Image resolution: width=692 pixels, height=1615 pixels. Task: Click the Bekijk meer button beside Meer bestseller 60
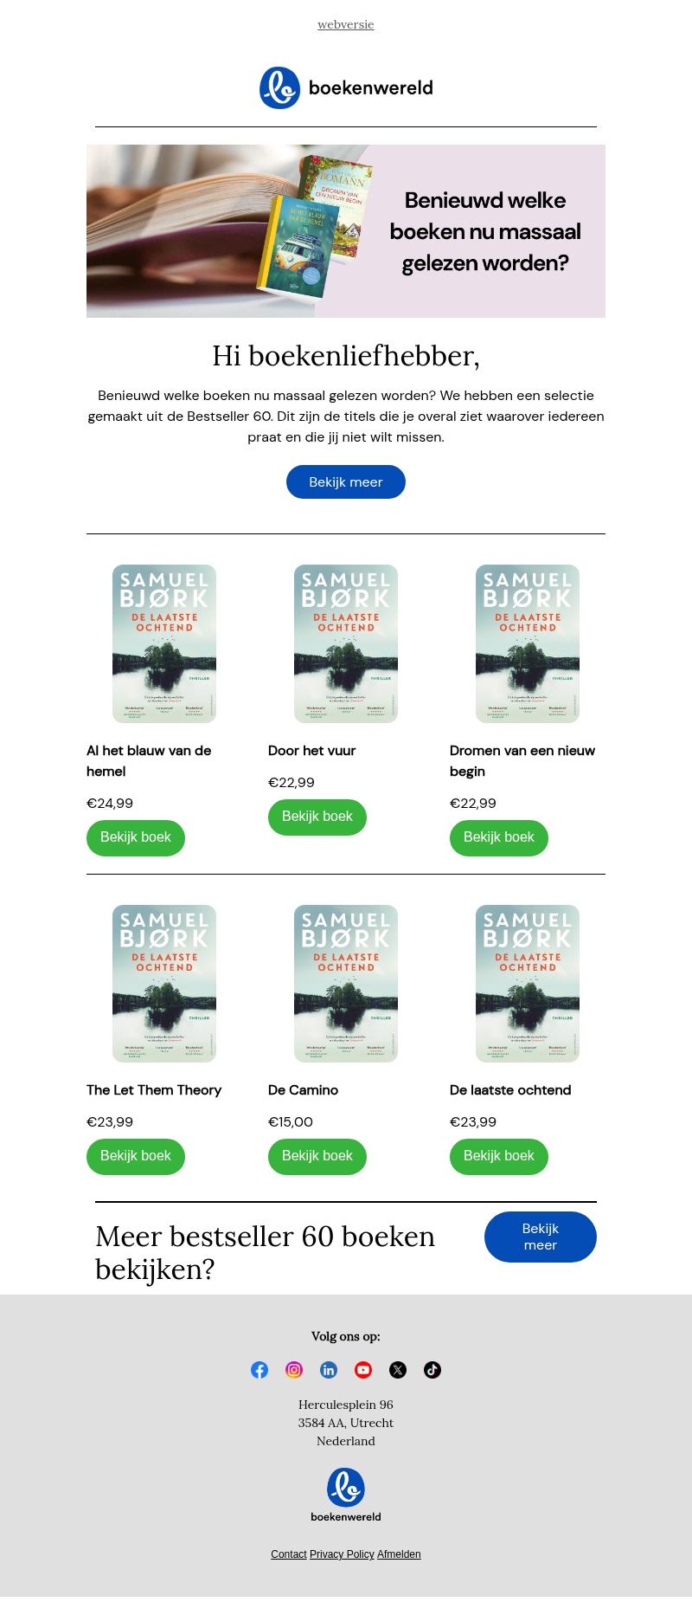click(x=541, y=1237)
